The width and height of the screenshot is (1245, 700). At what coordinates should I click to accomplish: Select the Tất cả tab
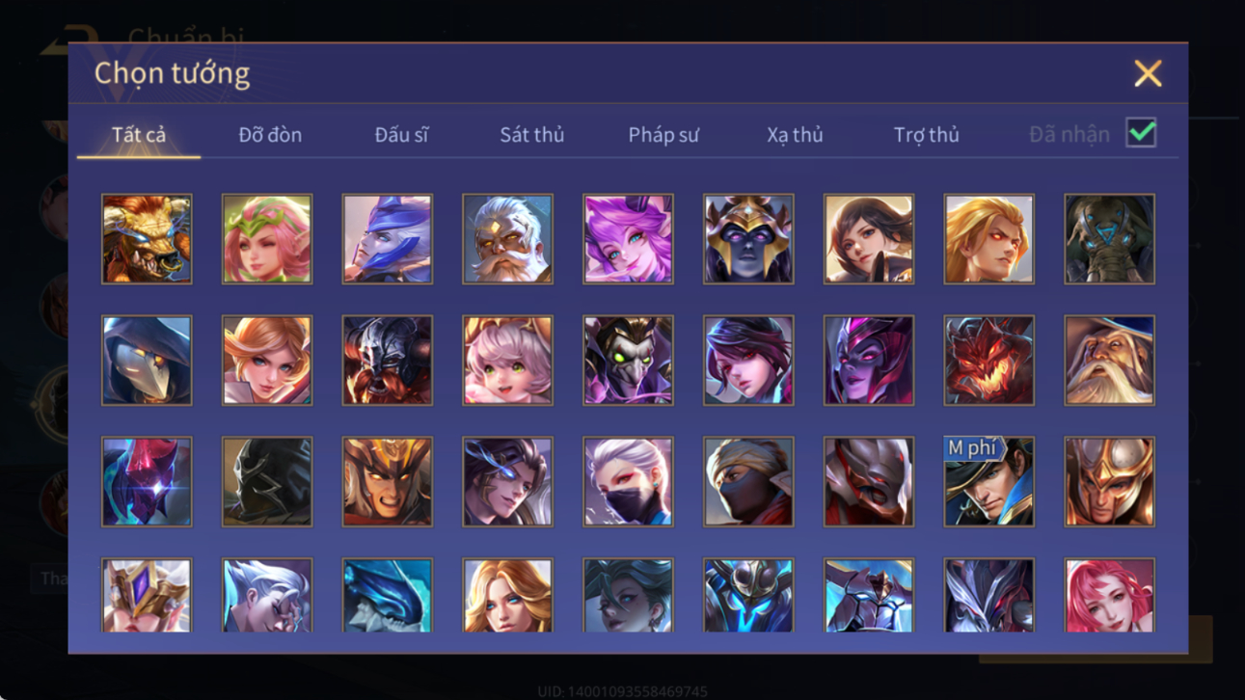[139, 135]
